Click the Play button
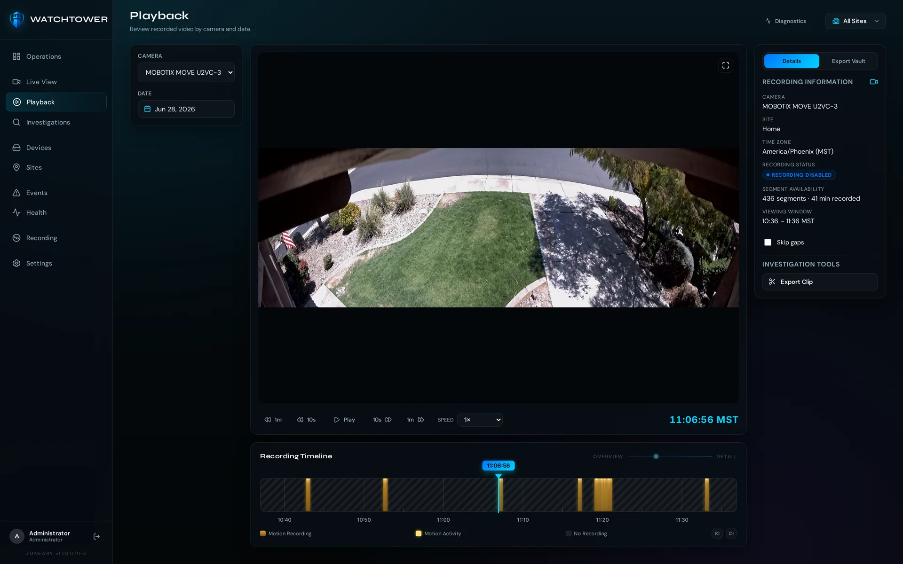The image size is (903, 564). [x=345, y=420]
